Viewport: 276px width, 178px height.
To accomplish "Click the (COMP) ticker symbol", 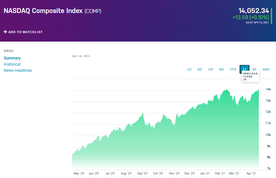I will tap(93, 11).
